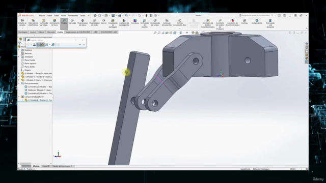Switch to the Layout ribbon tab
Image resolution: width=326 pixels, height=183 pixels.
coord(33,32)
